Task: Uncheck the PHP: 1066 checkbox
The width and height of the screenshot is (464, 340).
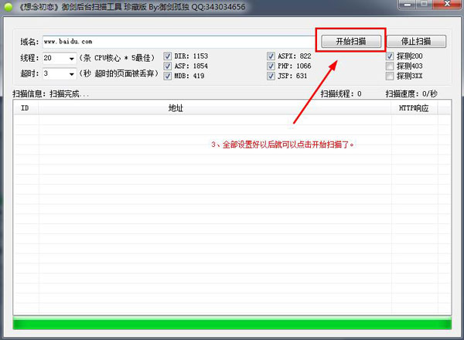Action: click(x=271, y=66)
